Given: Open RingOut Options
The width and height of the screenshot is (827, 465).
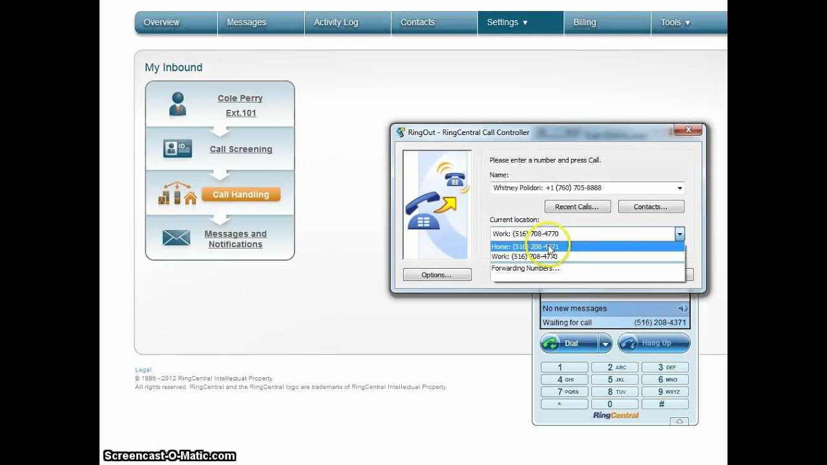Looking at the screenshot, I should point(437,274).
